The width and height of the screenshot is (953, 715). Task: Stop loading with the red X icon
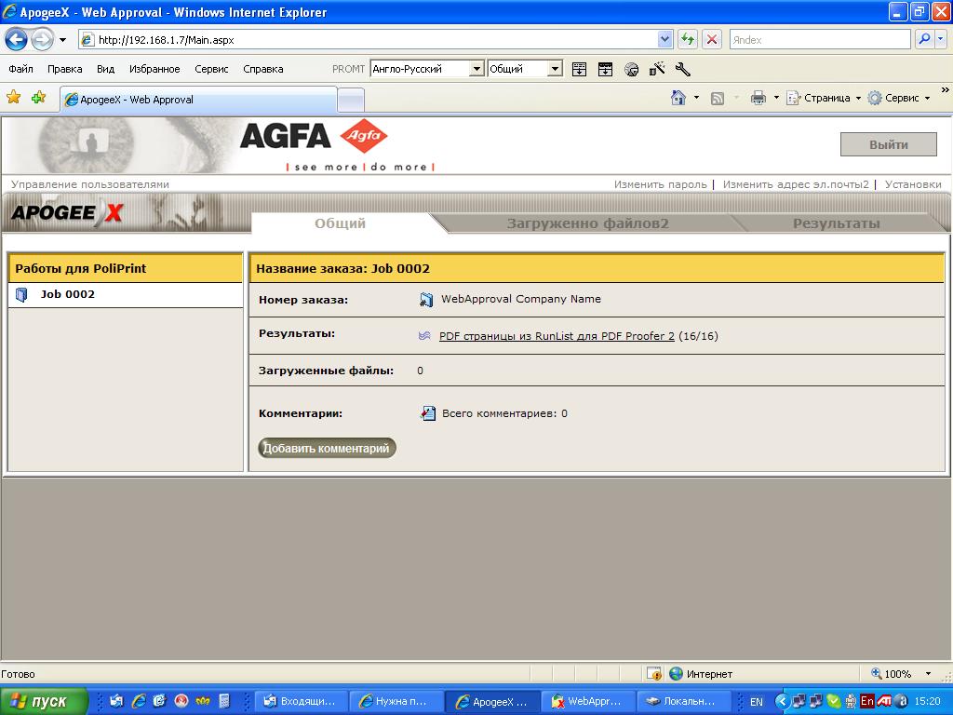coord(712,40)
